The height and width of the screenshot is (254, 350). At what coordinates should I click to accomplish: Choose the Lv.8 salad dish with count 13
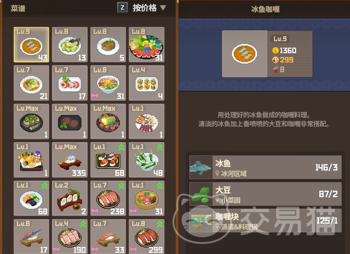[x=70, y=44]
